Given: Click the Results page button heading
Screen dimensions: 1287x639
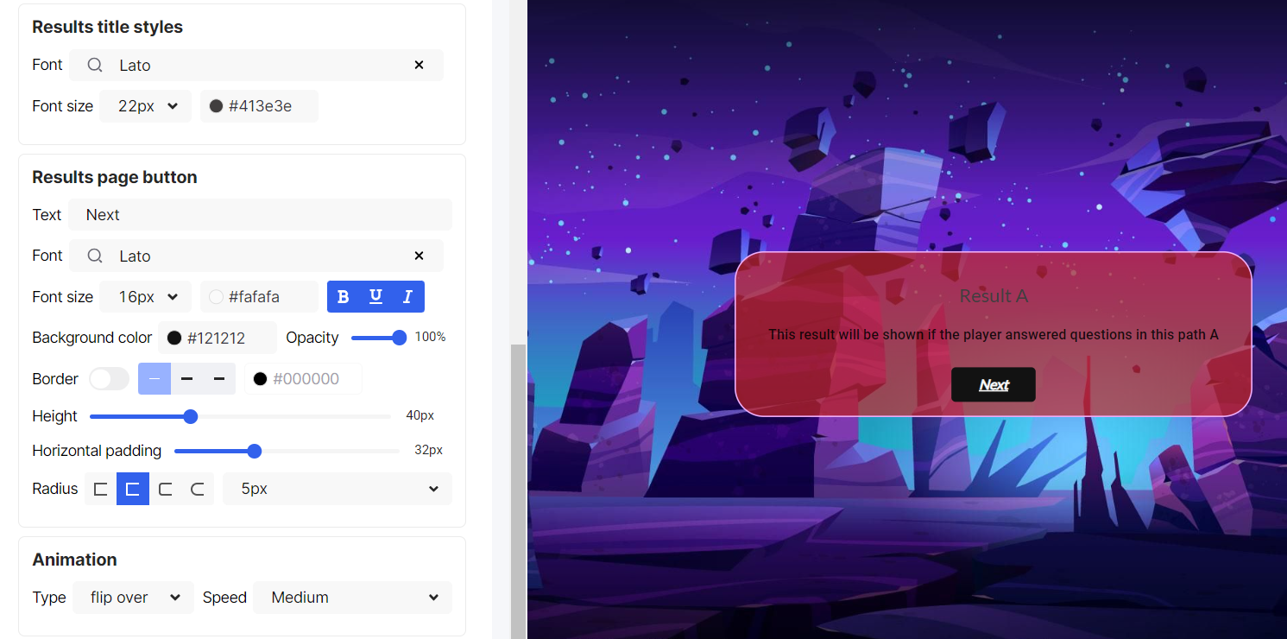Looking at the screenshot, I should coord(115,177).
